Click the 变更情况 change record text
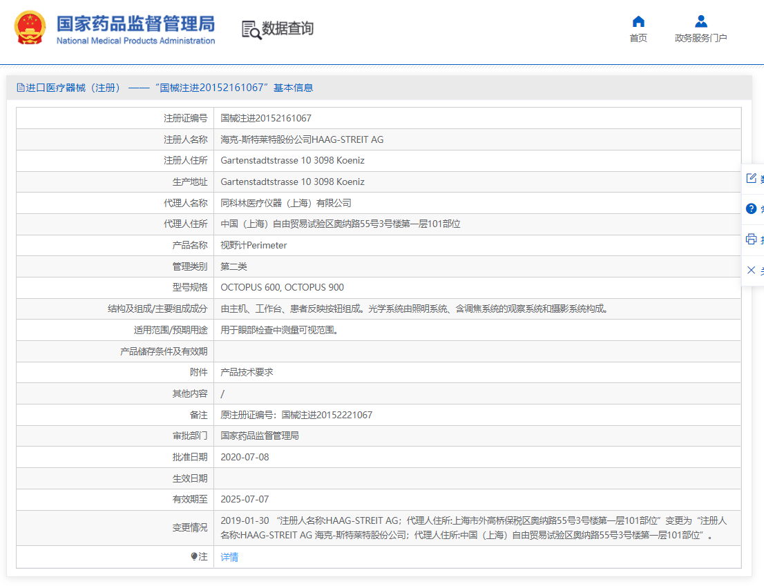Image resolution: width=764 pixels, height=586 pixels. (x=474, y=528)
